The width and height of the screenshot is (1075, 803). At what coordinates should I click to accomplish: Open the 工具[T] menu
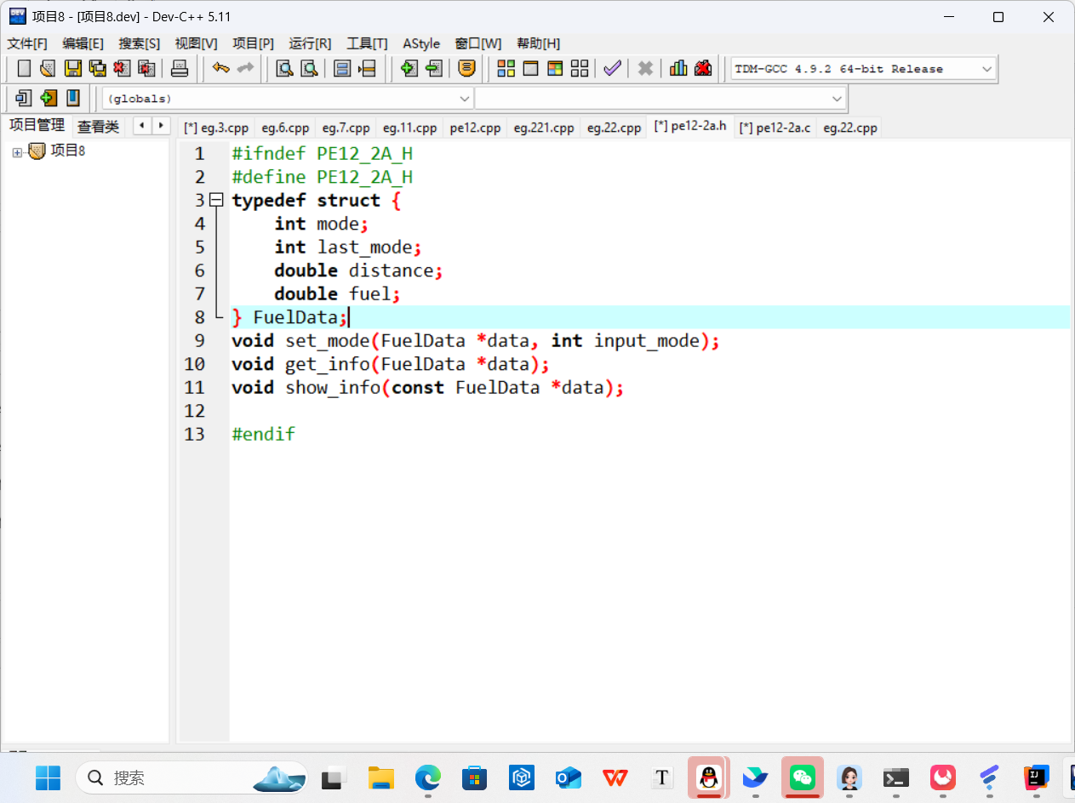[367, 43]
